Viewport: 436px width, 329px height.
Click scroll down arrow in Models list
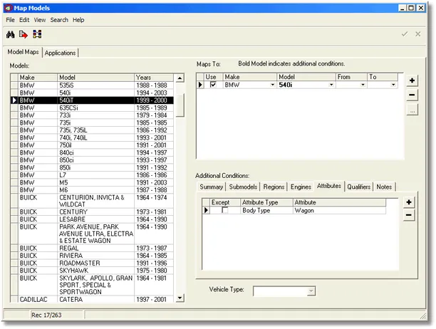tap(180, 298)
